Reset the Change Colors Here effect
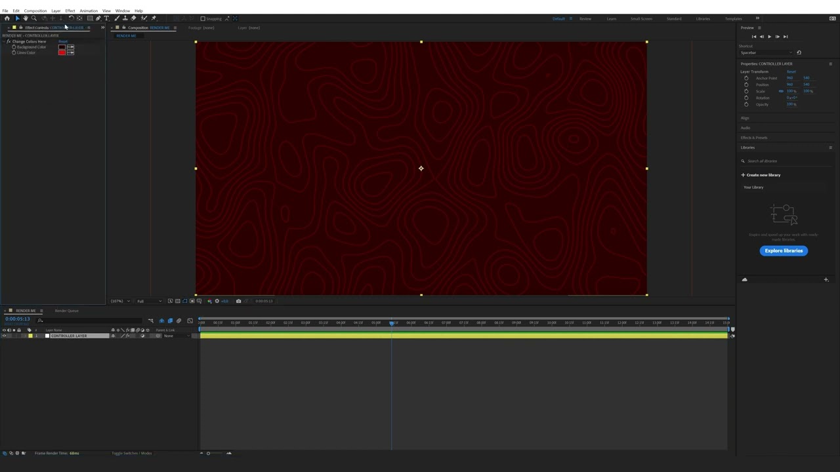 coord(62,41)
